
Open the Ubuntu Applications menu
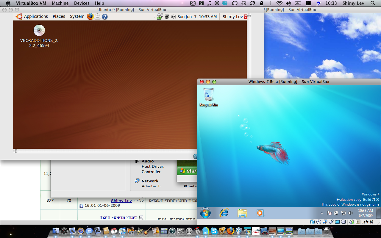[36, 17]
